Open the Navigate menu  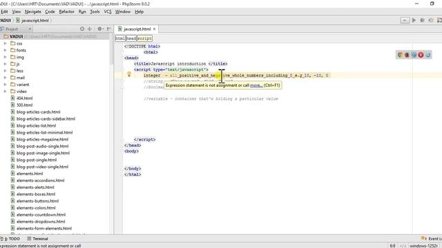point(33,12)
